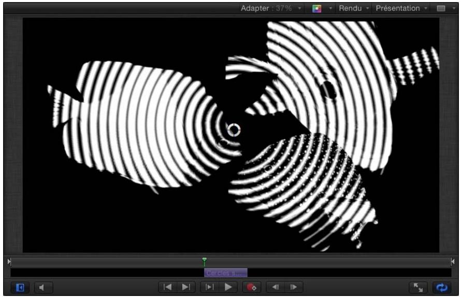This screenshot has width=461, height=297.
Task: Go to end of project
Action: click(186, 287)
